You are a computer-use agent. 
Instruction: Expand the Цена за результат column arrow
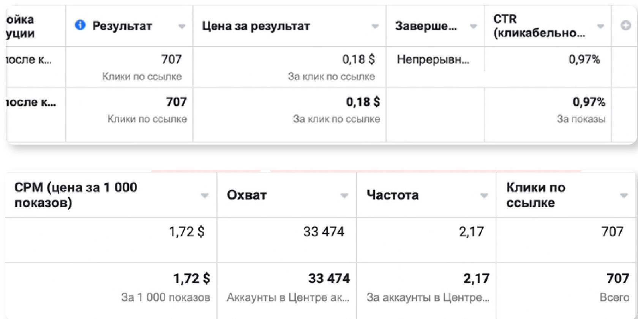(x=375, y=27)
